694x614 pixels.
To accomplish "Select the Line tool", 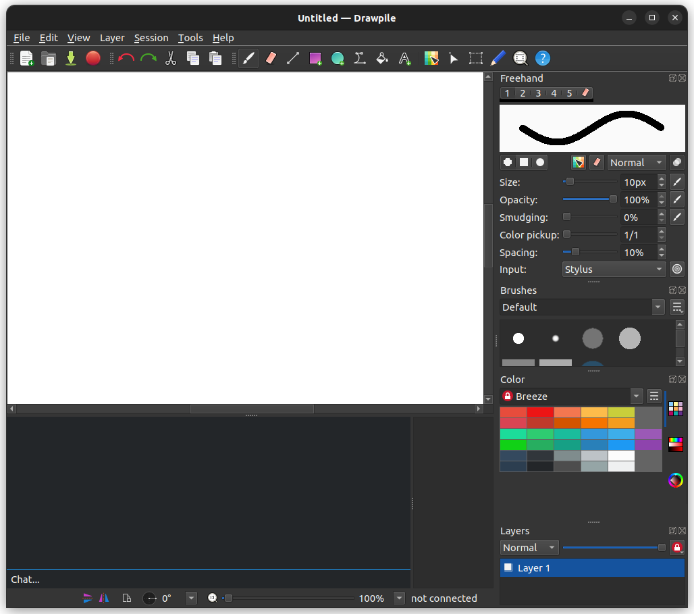I will click(292, 58).
